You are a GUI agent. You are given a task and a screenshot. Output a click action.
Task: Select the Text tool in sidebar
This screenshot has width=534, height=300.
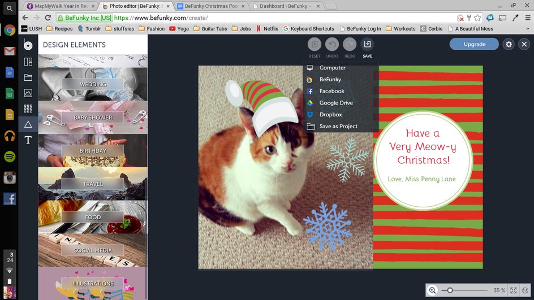28,140
